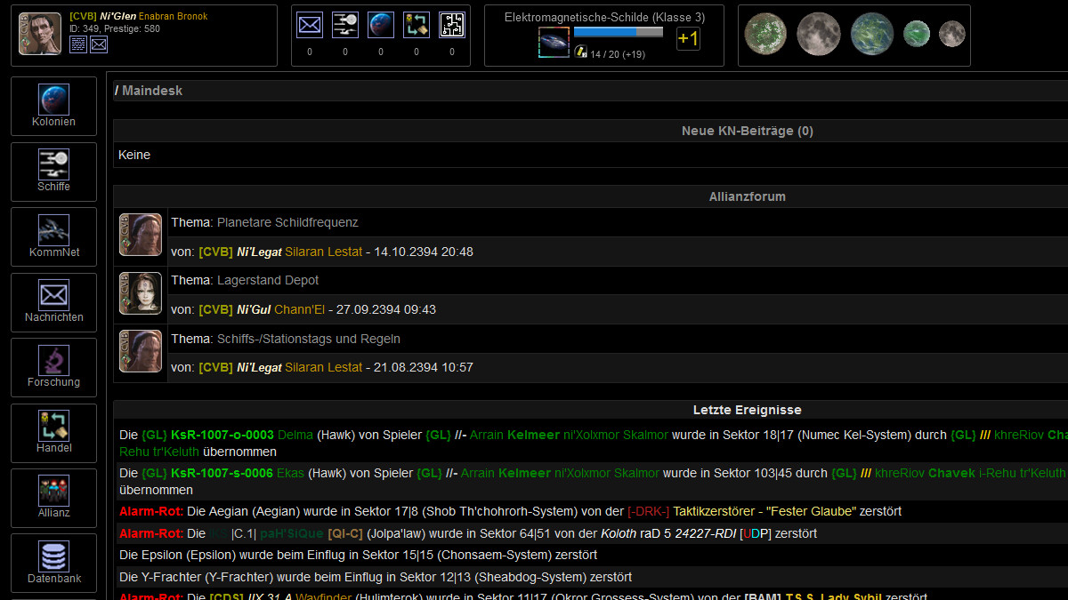Select the leftmost green planet thumbnail
This screenshot has width=1068, height=600.
pyautogui.click(x=765, y=34)
